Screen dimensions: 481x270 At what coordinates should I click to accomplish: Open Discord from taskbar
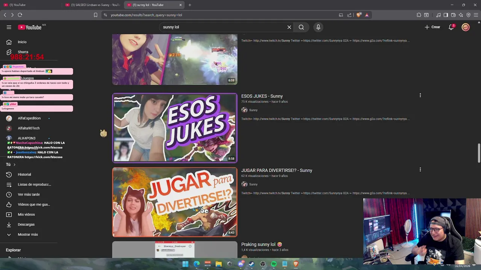tap(241, 264)
